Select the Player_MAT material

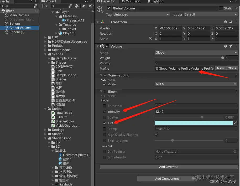click(73, 20)
